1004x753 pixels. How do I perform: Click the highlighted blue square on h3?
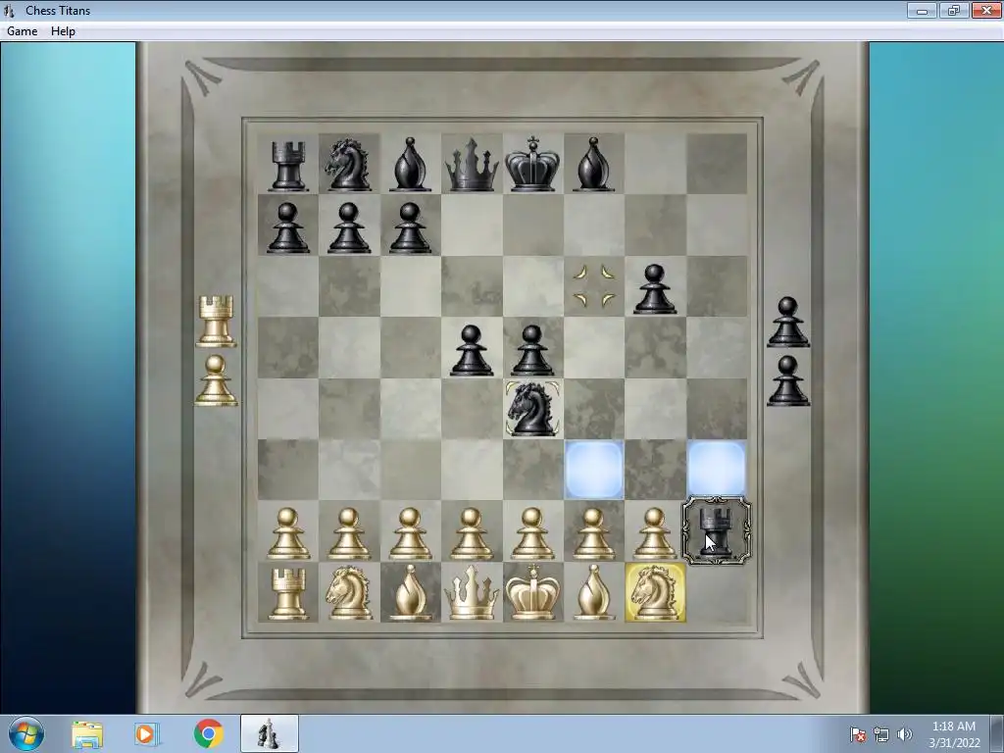[x=716, y=470]
